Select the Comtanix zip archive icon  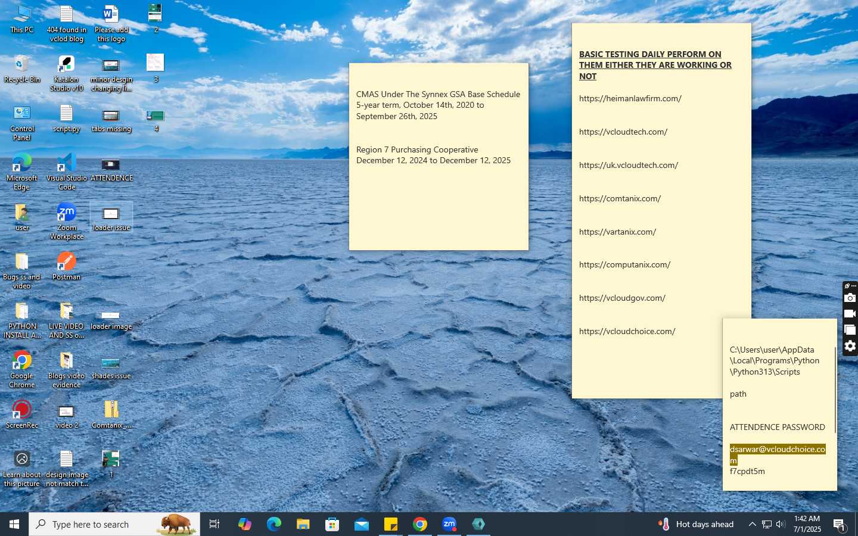(111, 415)
